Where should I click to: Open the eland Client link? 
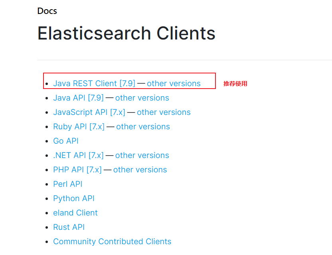coord(75,213)
